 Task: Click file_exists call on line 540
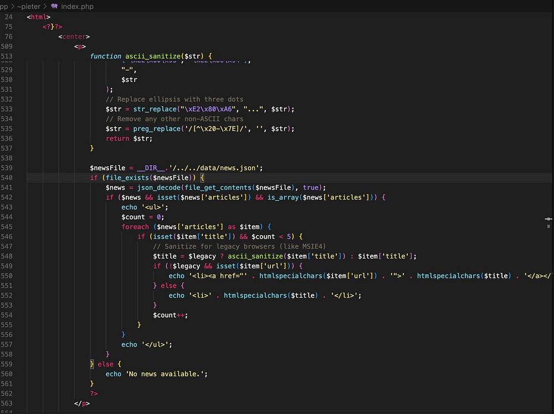(x=127, y=178)
